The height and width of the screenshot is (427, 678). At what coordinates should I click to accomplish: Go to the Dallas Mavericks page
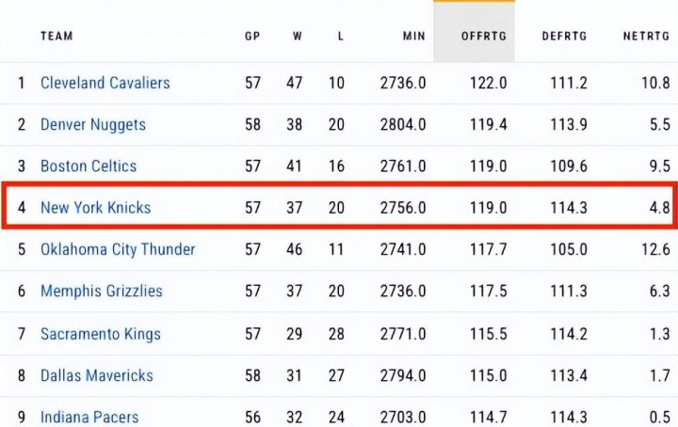click(96, 375)
